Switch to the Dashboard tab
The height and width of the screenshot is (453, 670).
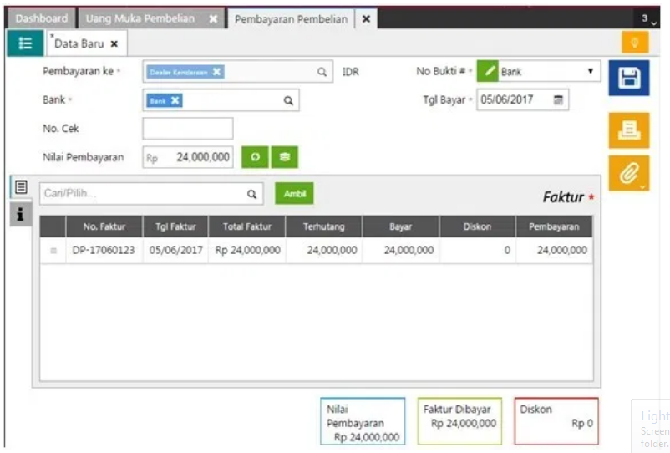coord(42,18)
